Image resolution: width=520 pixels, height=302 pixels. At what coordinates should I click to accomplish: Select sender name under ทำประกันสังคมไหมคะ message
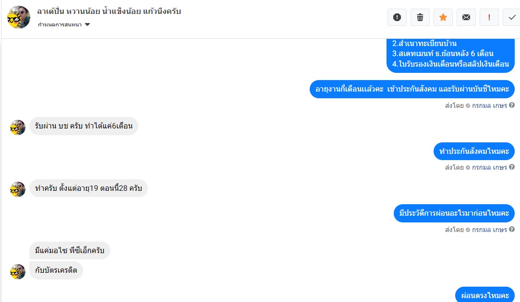pos(489,168)
